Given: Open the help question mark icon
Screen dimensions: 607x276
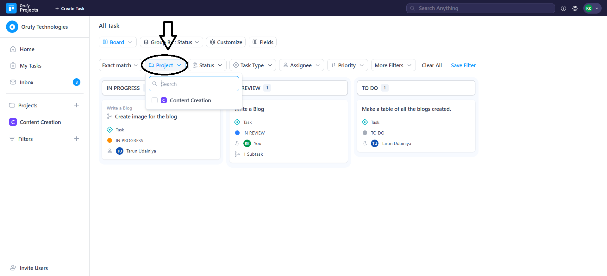Looking at the screenshot, I should (563, 9).
